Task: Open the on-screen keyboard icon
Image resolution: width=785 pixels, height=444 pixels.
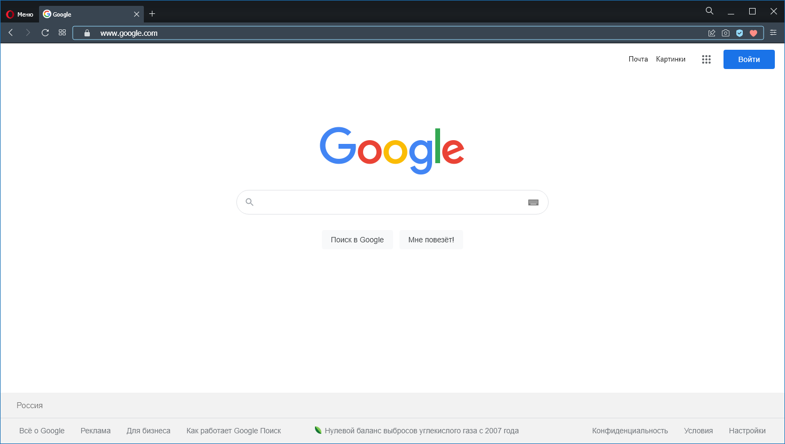Action: click(x=533, y=202)
